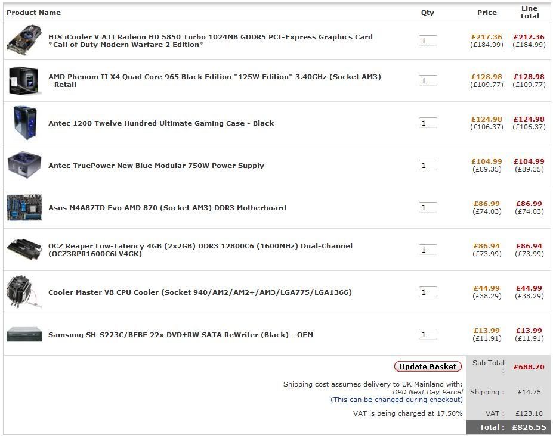Edit quantity for the Samsung DVD rewriter
553x436 pixels.
[x=428, y=335]
